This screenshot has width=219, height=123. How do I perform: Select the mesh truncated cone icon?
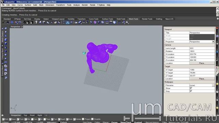tap(5, 51)
